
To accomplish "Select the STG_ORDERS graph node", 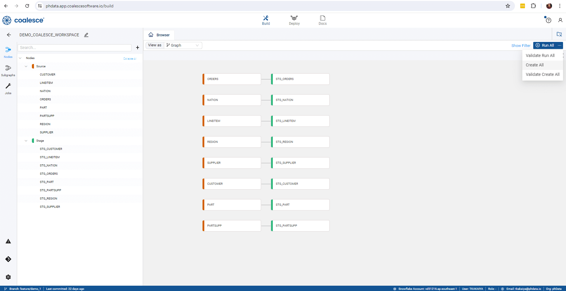I will 300,79.
